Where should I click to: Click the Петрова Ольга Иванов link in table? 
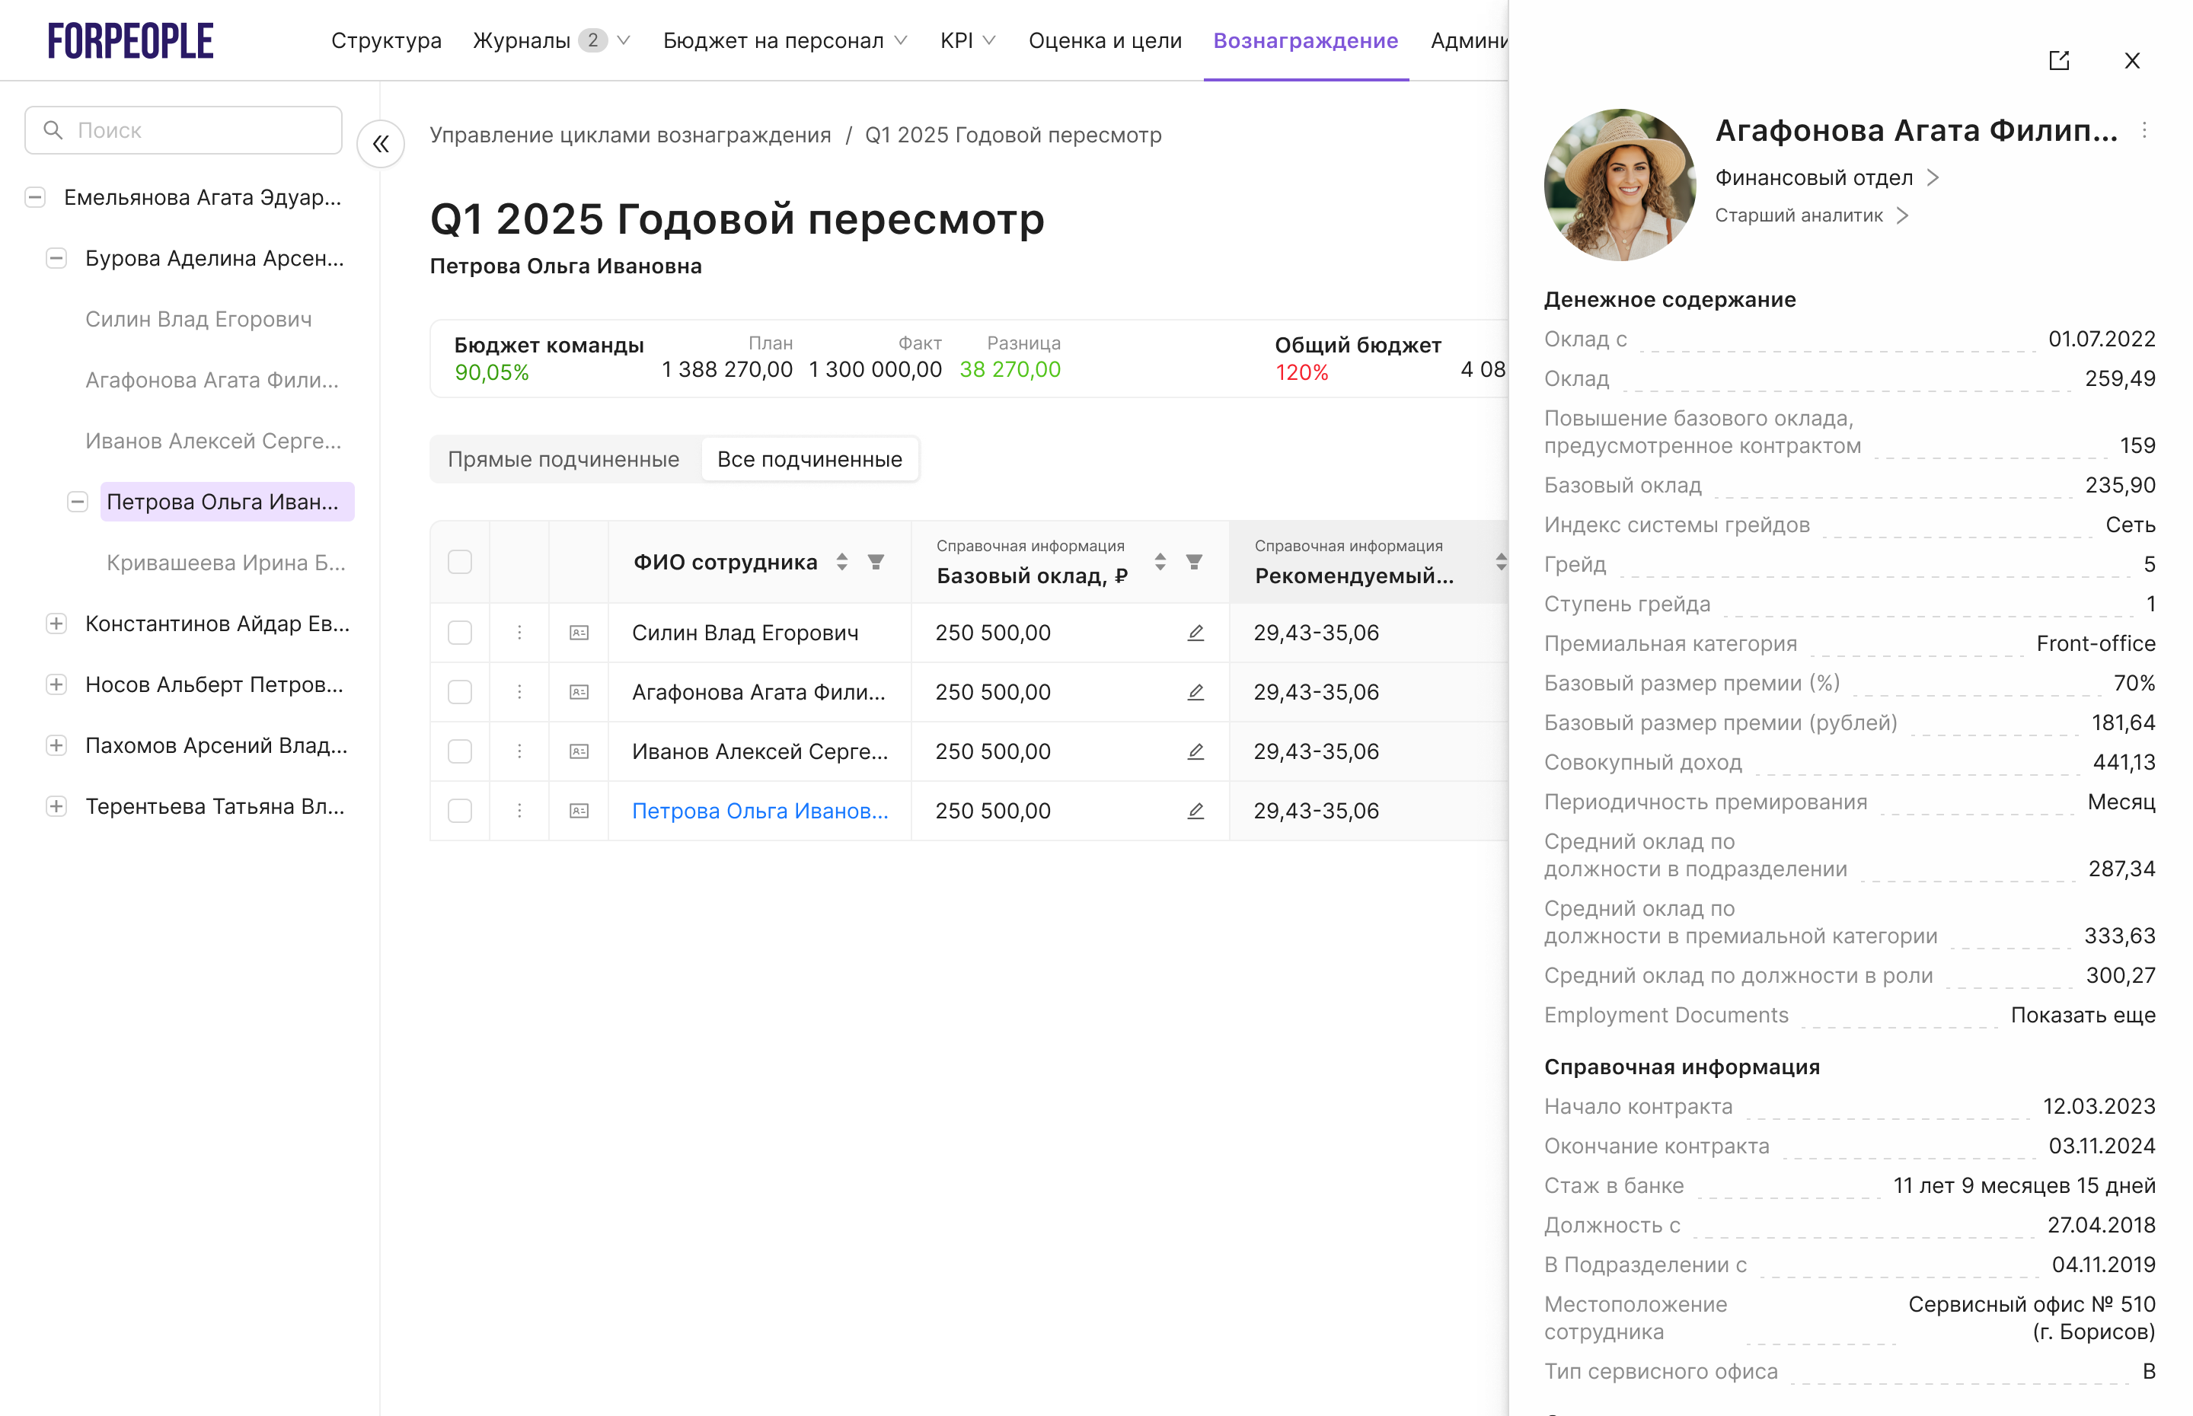[x=759, y=811]
